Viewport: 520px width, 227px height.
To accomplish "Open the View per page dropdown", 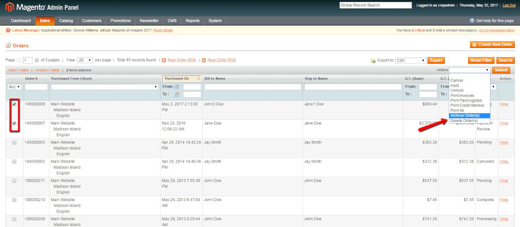I will pos(85,60).
